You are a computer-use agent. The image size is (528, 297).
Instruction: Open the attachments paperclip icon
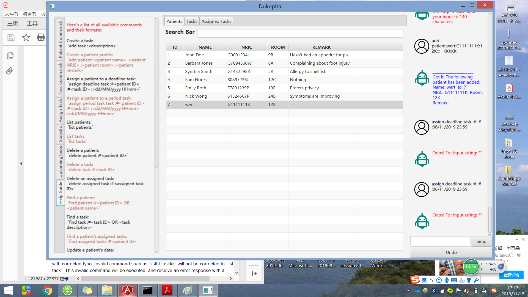pos(10,71)
